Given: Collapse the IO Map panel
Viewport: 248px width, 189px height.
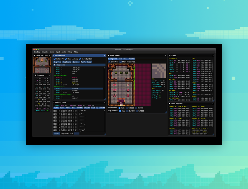Looking at the screenshot, I should [169, 56].
